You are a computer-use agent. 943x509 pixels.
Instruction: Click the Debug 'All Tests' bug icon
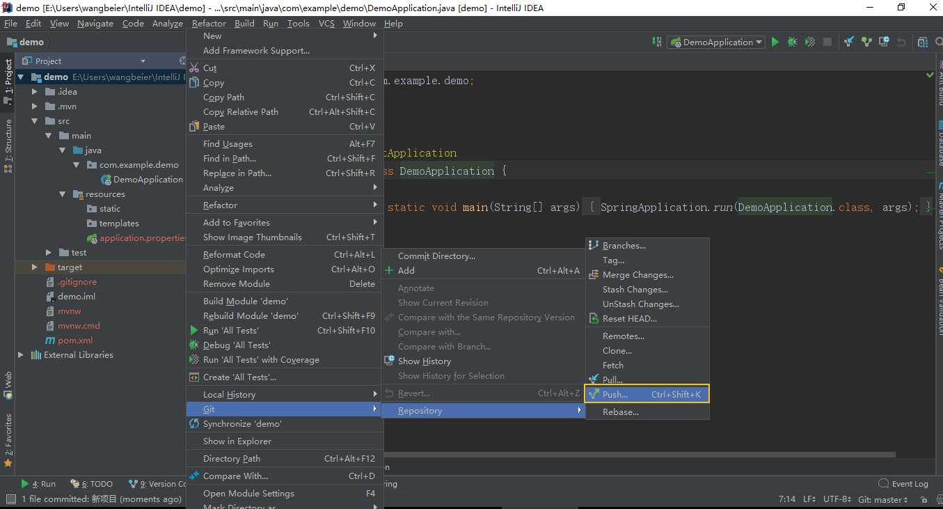pyautogui.click(x=194, y=345)
